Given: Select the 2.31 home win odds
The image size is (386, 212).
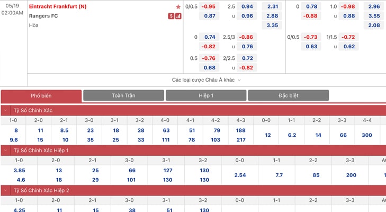Looking at the screenshot, I should point(273,6).
